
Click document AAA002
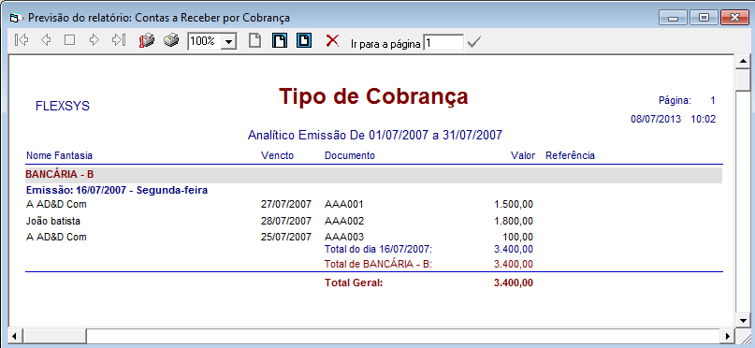pos(343,221)
